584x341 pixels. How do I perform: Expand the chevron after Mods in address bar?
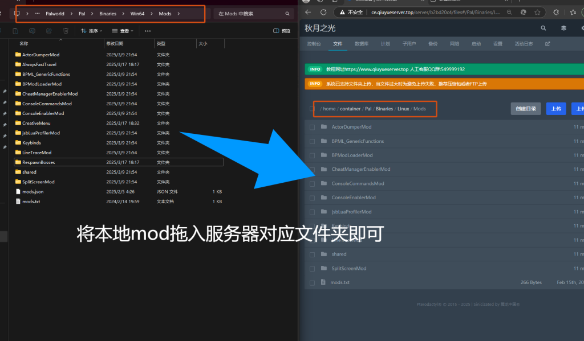click(179, 13)
